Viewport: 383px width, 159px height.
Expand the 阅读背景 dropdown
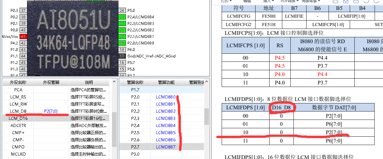[x=312, y=1]
